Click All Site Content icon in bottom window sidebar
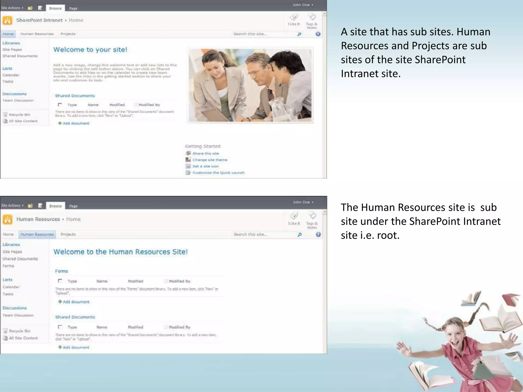 click(5, 338)
